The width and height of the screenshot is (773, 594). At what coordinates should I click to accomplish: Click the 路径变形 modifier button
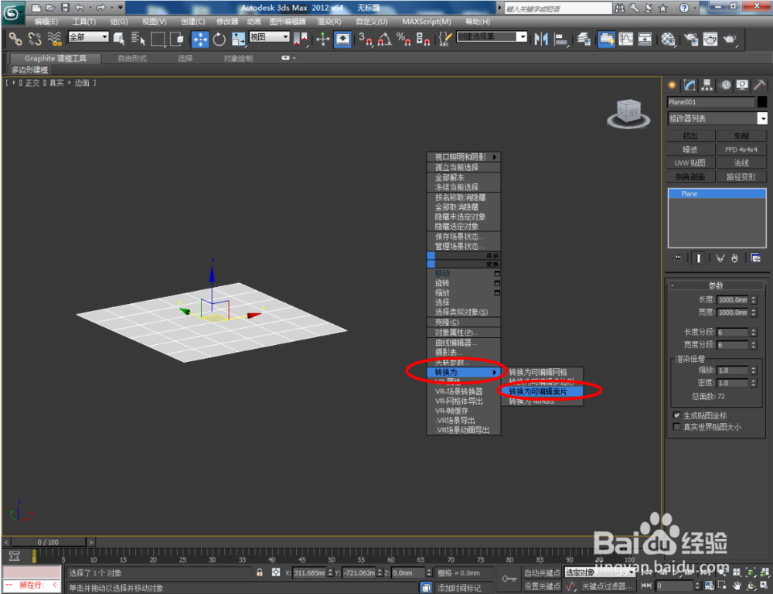point(741,176)
